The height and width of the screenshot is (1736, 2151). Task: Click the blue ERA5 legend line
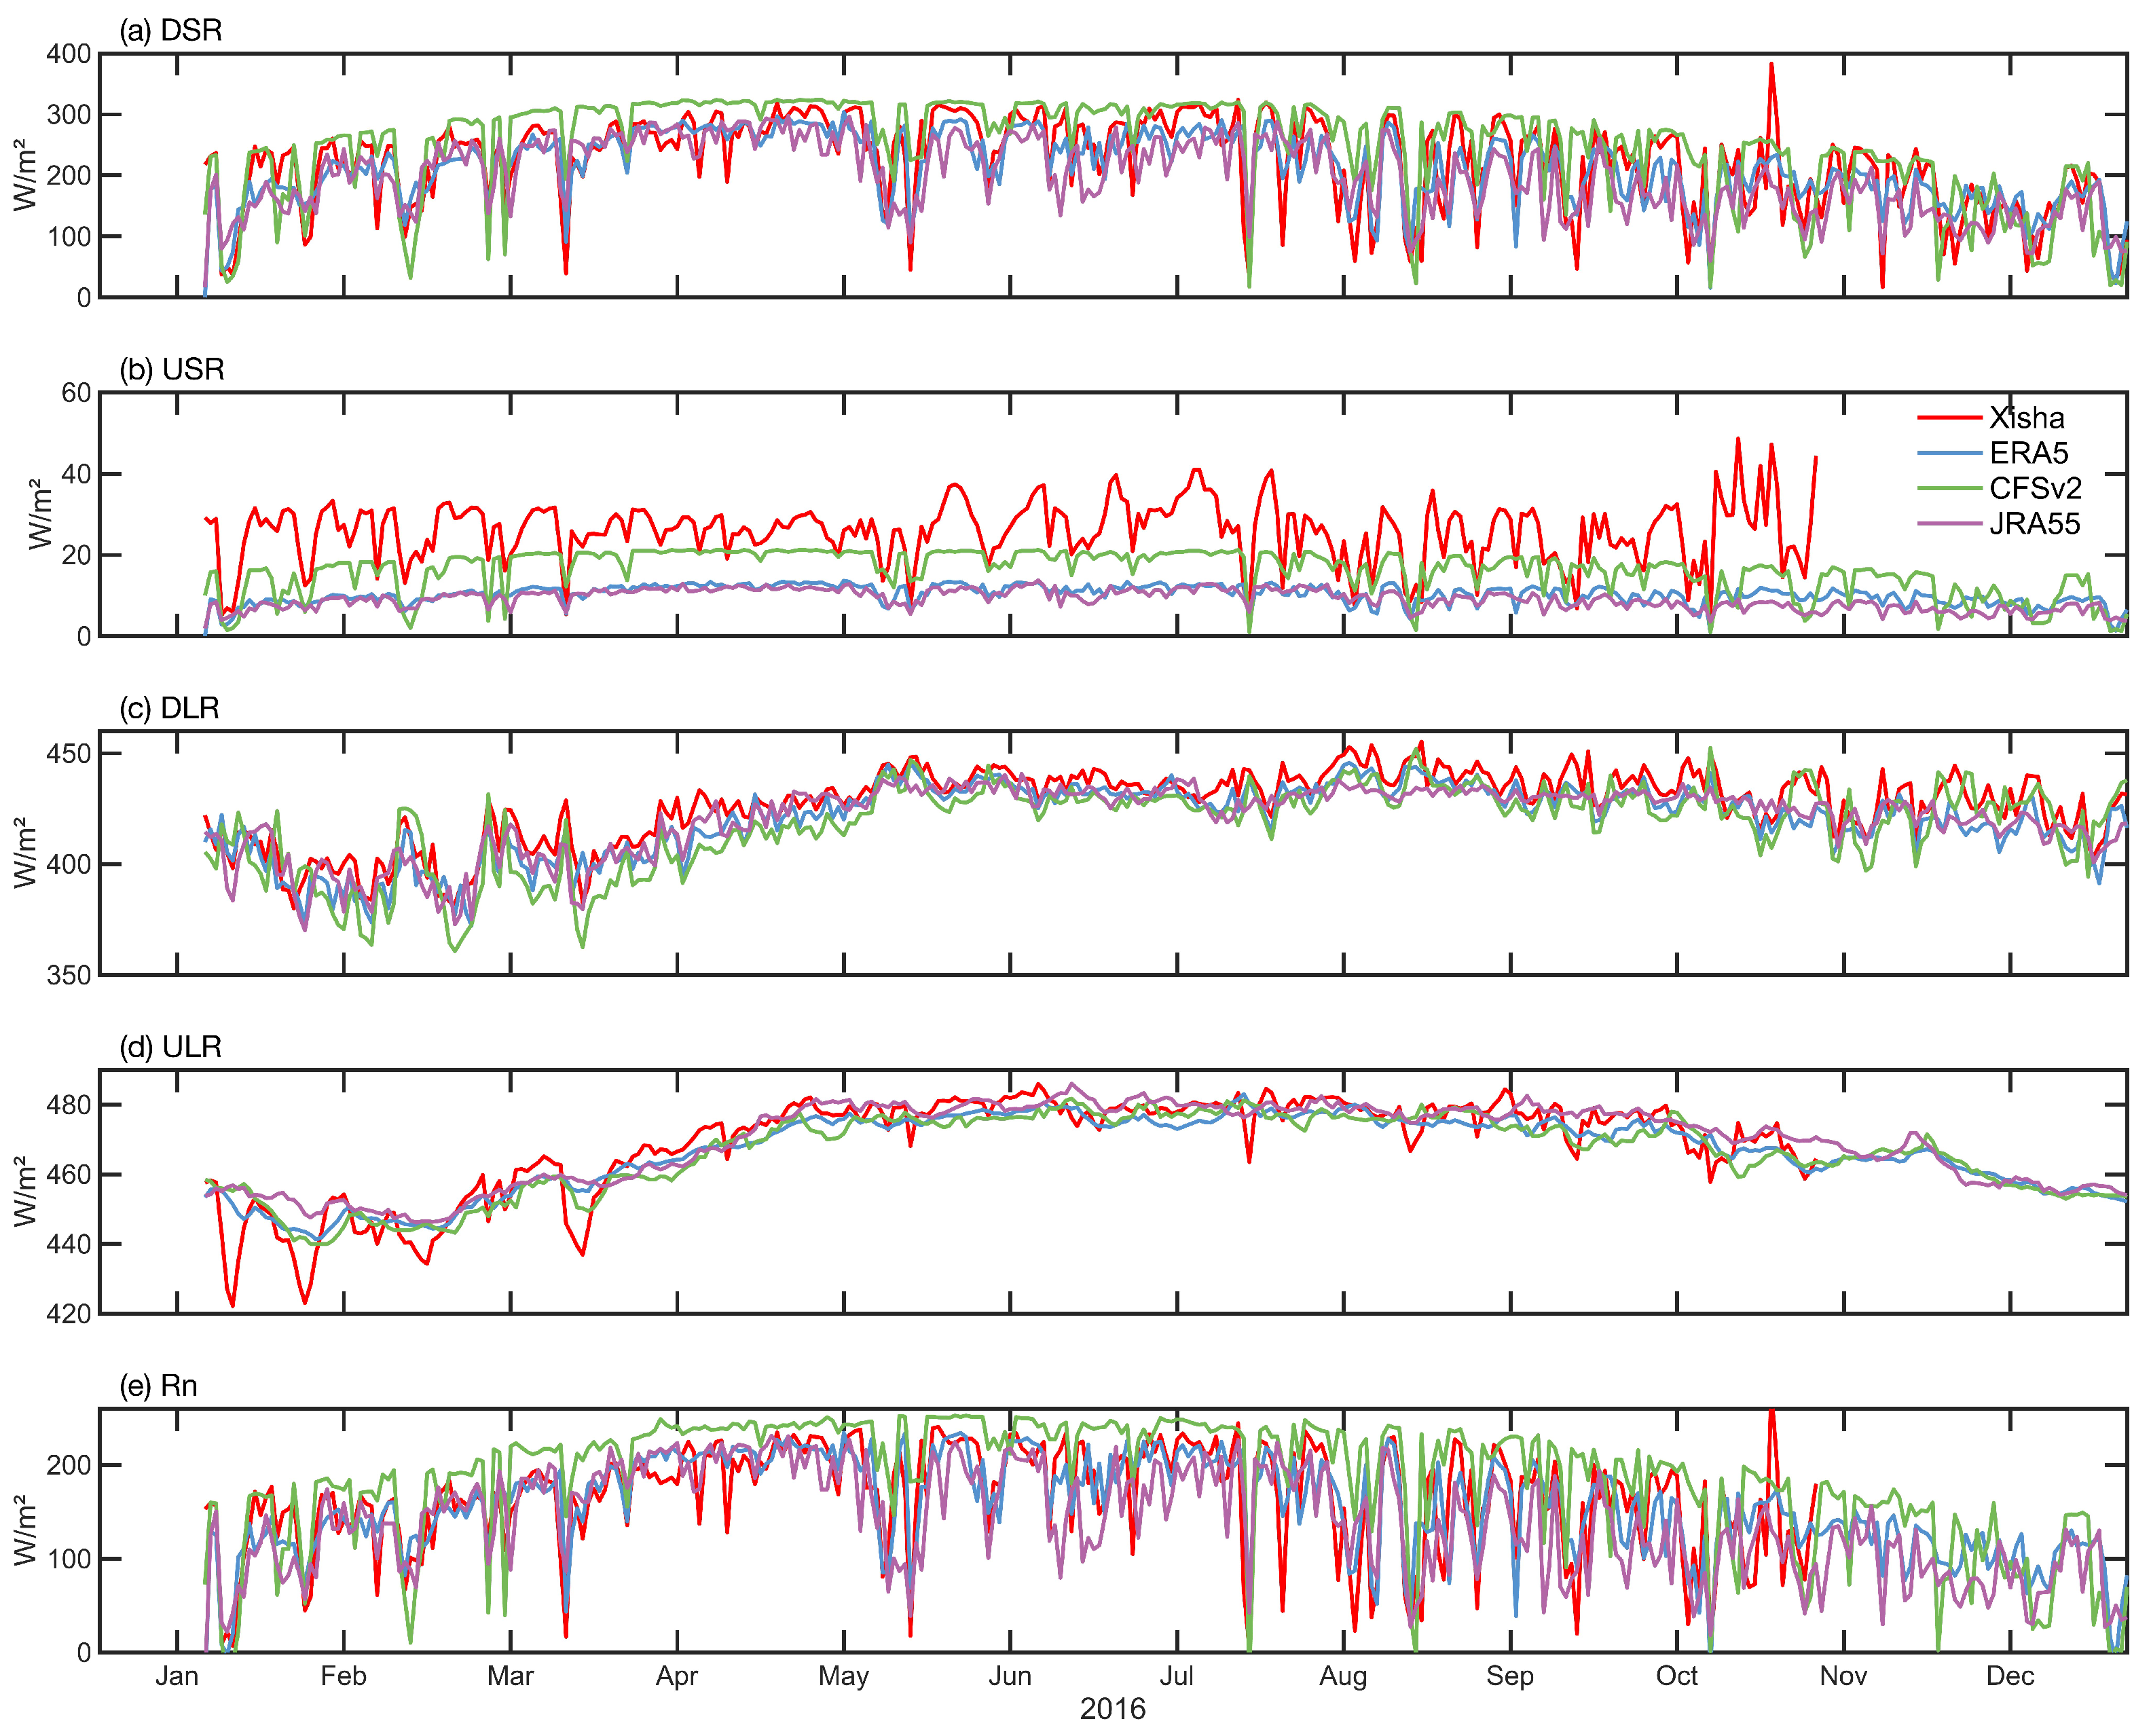click(1949, 453)
